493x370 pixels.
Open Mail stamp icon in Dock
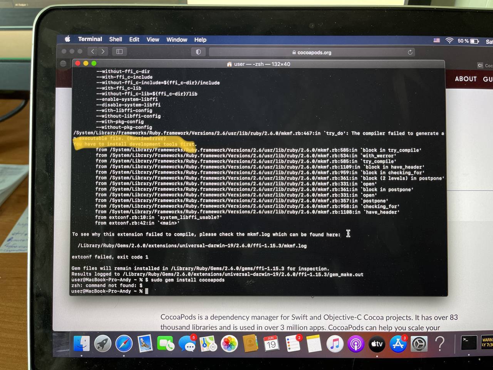point(145,344)
